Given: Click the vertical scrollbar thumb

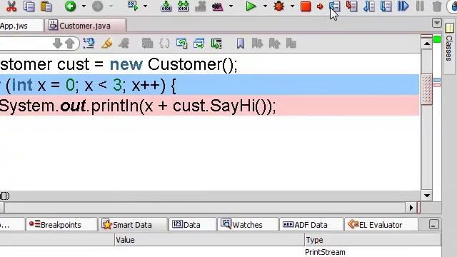Looking at the screenshot, I should click(x=427, y=89).
